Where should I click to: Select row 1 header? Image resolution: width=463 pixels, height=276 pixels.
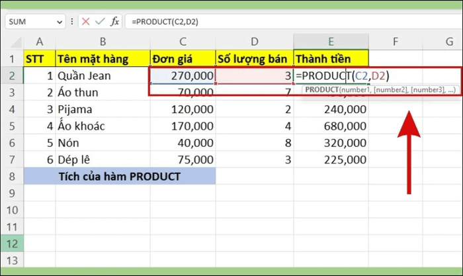pyautogui.click(x=12, y=59)
